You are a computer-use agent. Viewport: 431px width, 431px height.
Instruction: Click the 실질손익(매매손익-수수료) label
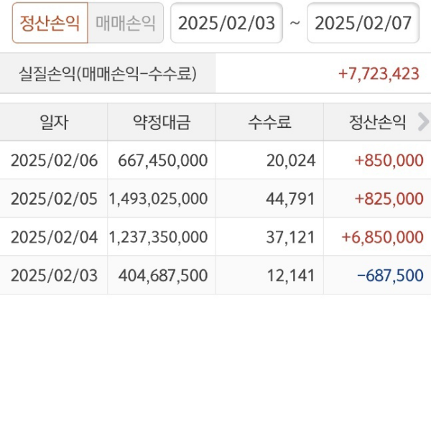[x=108, y=73]
